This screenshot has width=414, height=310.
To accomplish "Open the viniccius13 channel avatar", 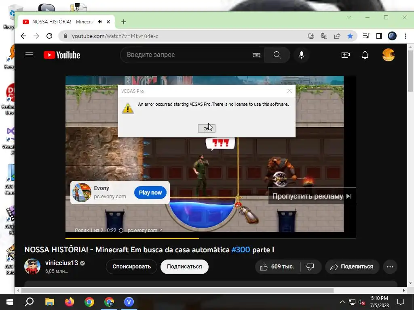I will pos(32,266).
